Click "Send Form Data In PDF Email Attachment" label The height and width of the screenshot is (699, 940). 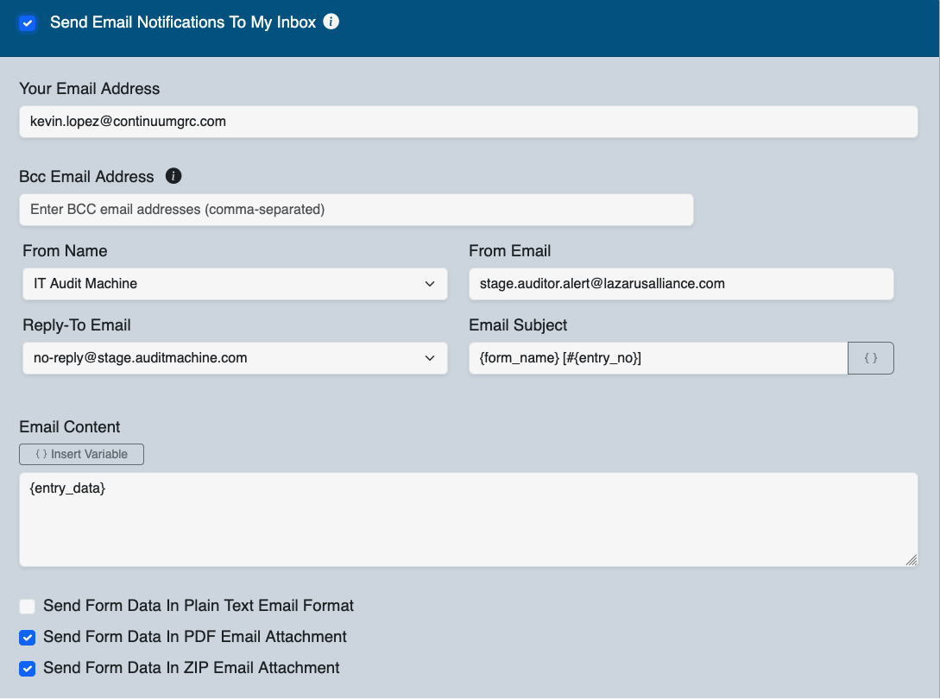[195, 637]
